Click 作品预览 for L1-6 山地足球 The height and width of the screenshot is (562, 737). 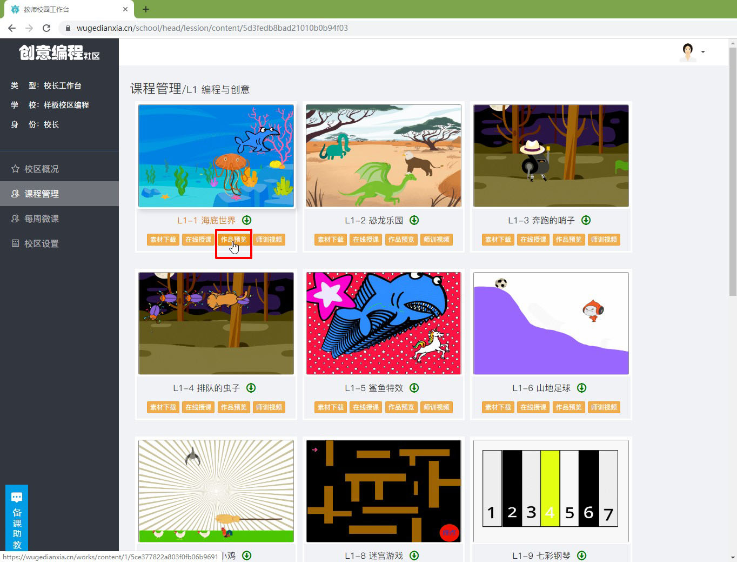click(568, 407)
